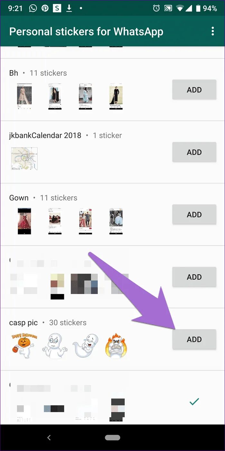Add the Bh sticker pack
The width and height of the screenshot is (225, 451).
click(x=194, y=90)
